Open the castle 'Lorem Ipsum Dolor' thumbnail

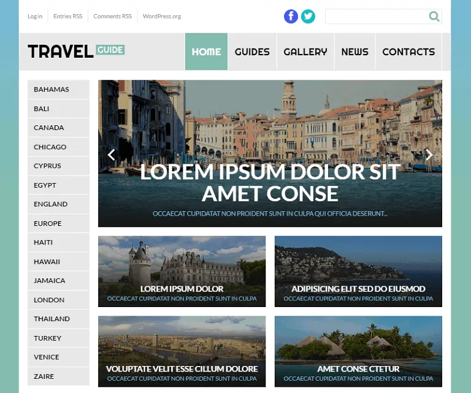point(182,271)
